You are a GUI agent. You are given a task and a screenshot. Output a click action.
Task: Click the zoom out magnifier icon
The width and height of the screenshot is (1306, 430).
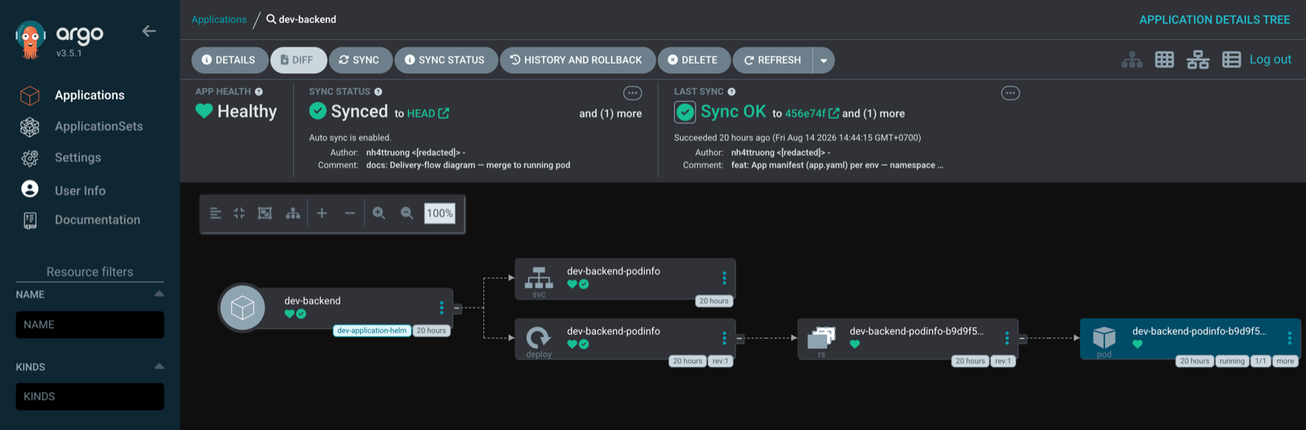[x=406, y=213]
